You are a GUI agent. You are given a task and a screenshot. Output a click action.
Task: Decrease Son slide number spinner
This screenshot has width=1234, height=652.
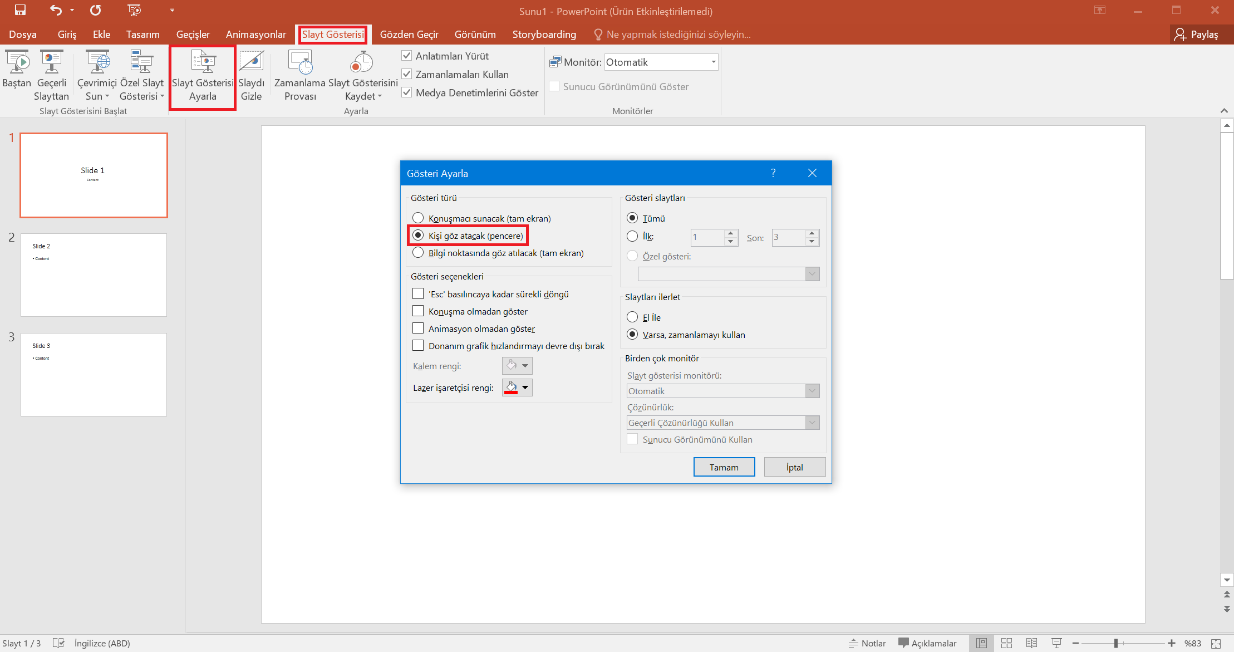812,242
